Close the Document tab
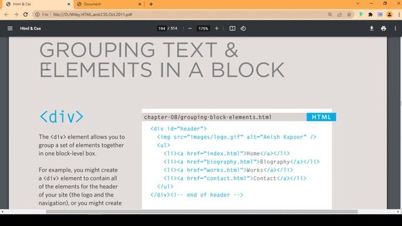The width and height of the screenshot is (402, 226). [139, 4]
